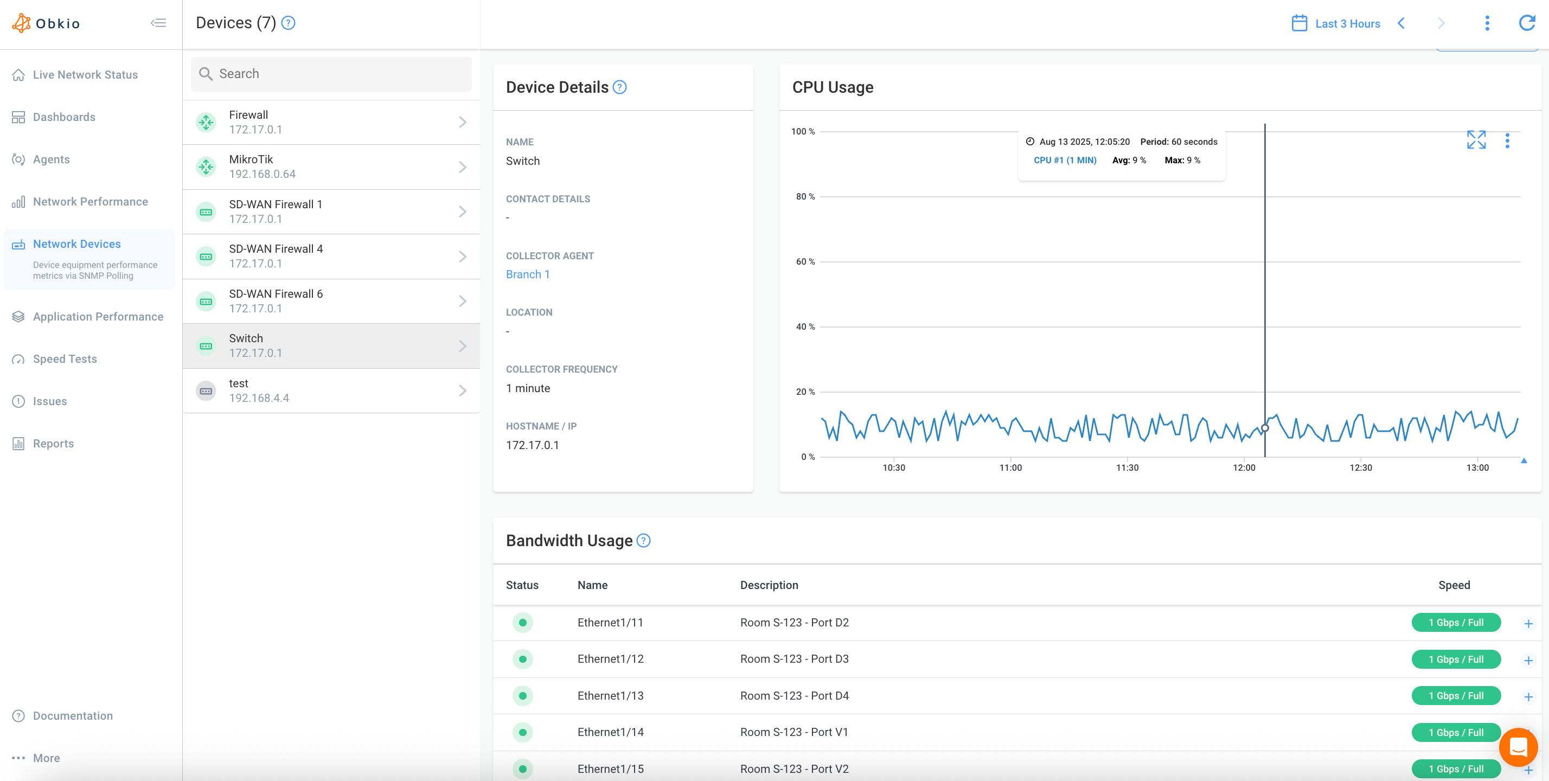
Task: Open the Branch 1 collector agent link
Action: [x=527, y=274]
